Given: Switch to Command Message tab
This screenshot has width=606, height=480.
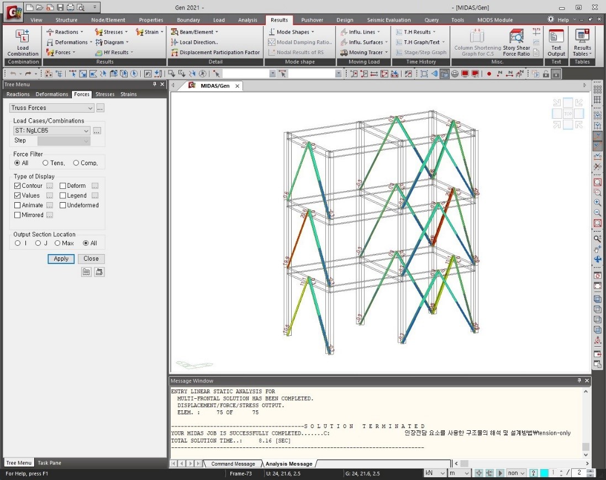Looking at the screenshot, I should pos(233,464).
